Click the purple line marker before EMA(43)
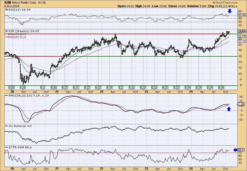Screen dimensions: 247x171 6,37
